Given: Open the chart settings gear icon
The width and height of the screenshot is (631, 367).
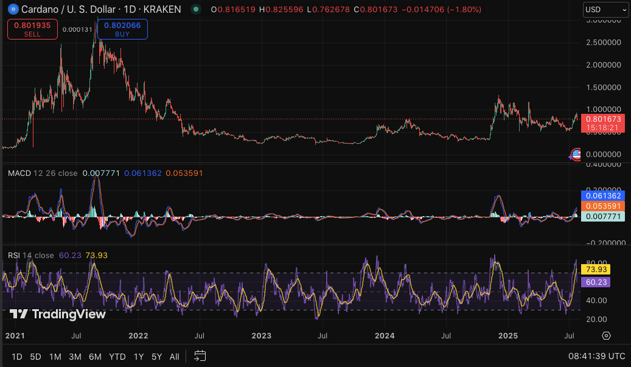Looking at the screenshot, I should pyautogui.click(x=606, y=335).
